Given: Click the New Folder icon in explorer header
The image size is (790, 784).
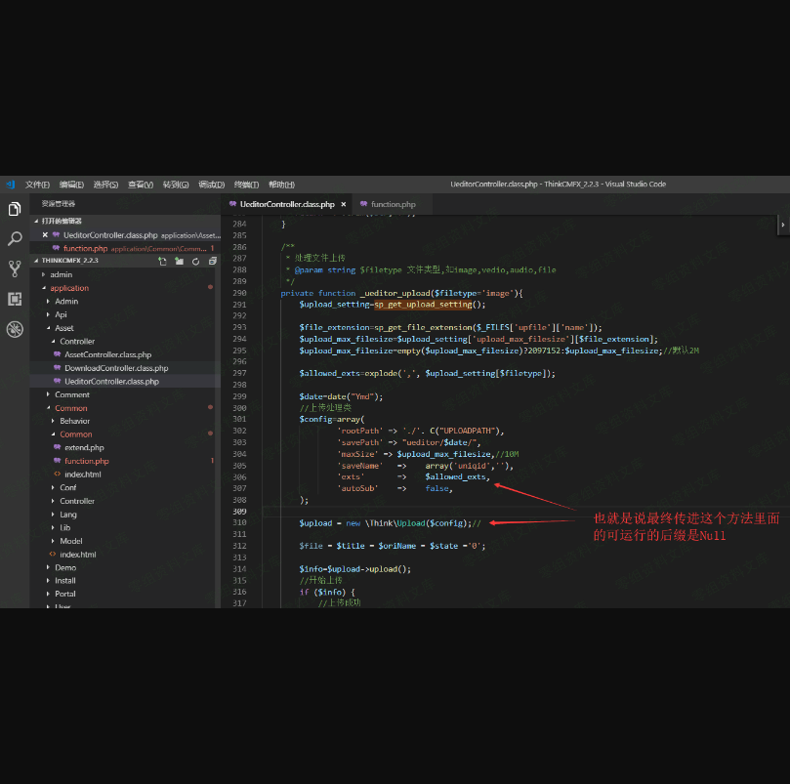Looking at the screenshot, I should [179, 262].
